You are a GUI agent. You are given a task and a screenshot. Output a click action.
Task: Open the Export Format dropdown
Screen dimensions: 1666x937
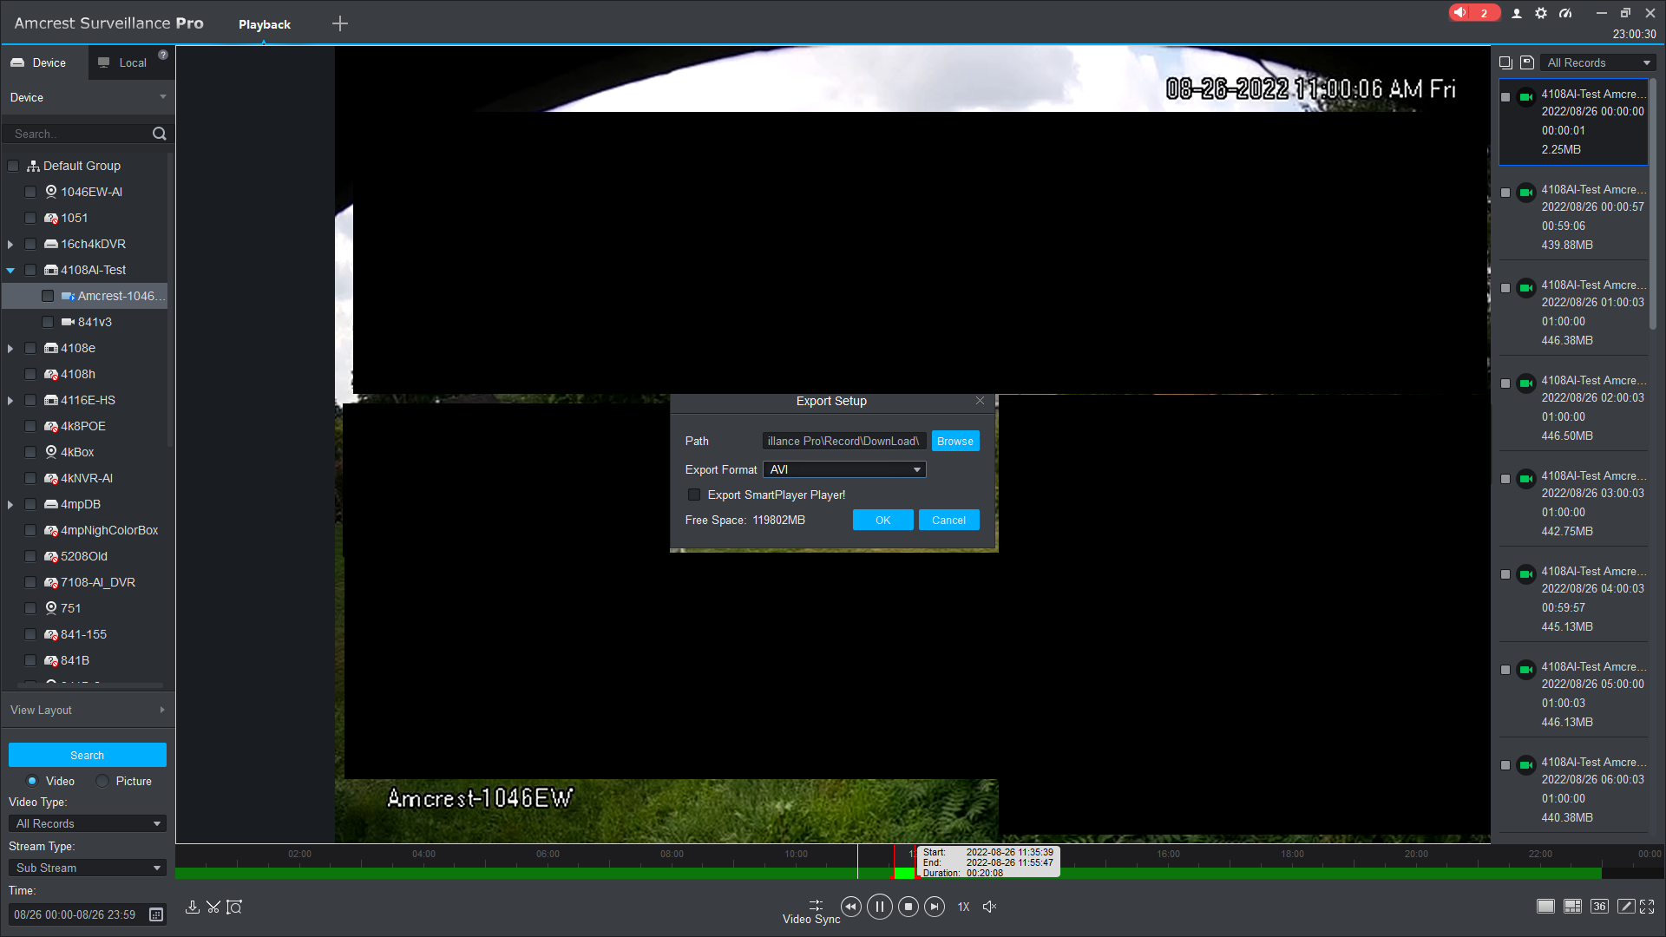pyautogui.click(x=844, y=469)
